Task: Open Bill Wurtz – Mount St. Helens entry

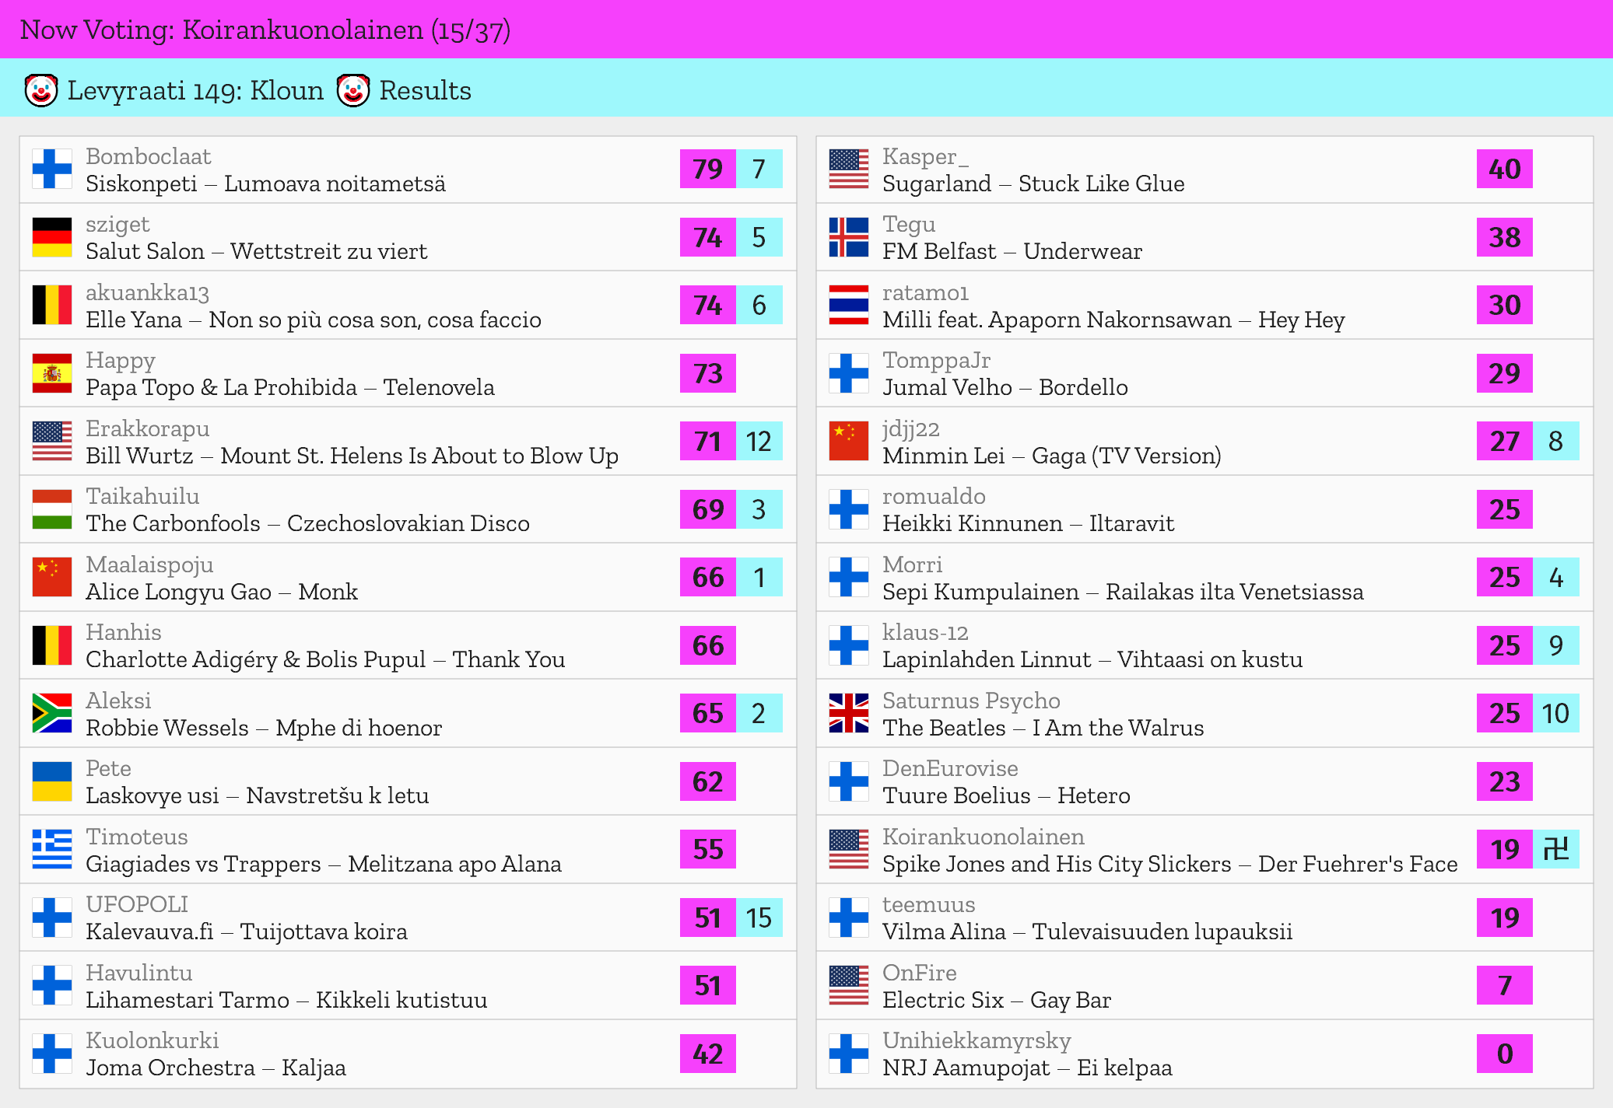Action: 352,456
